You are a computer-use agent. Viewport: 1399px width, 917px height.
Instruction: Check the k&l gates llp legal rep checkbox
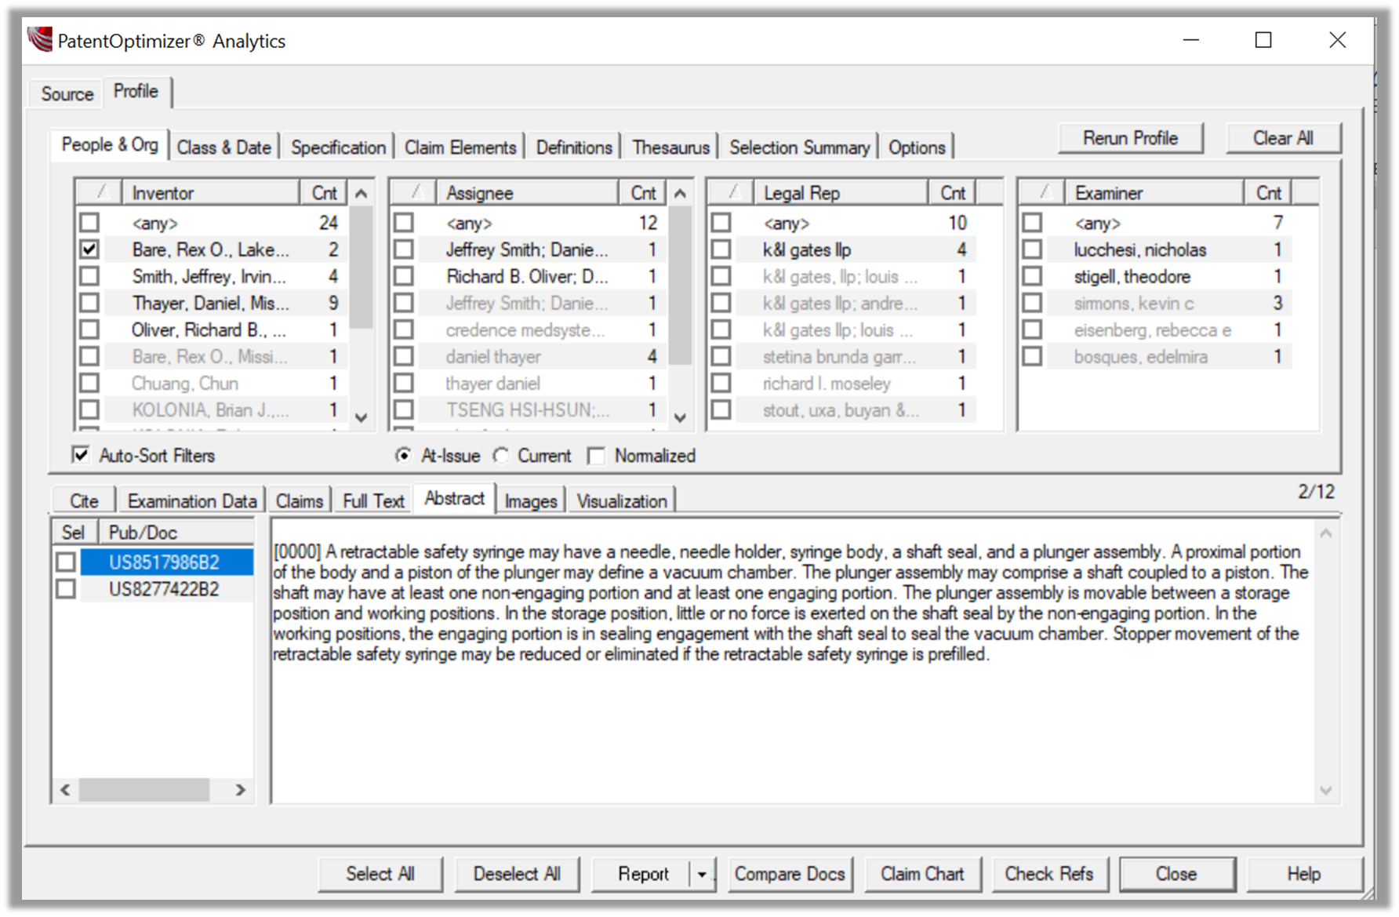click(x=721, y=249)
